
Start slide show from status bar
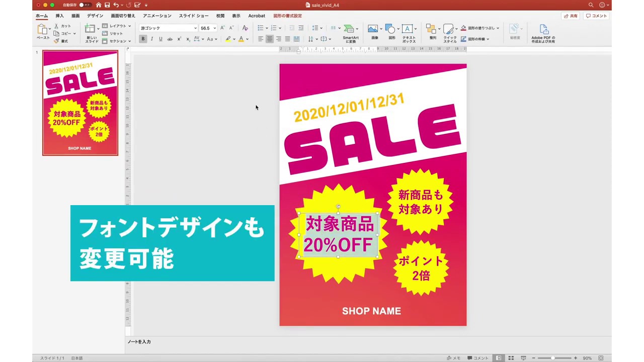click(x=523, y=358)
